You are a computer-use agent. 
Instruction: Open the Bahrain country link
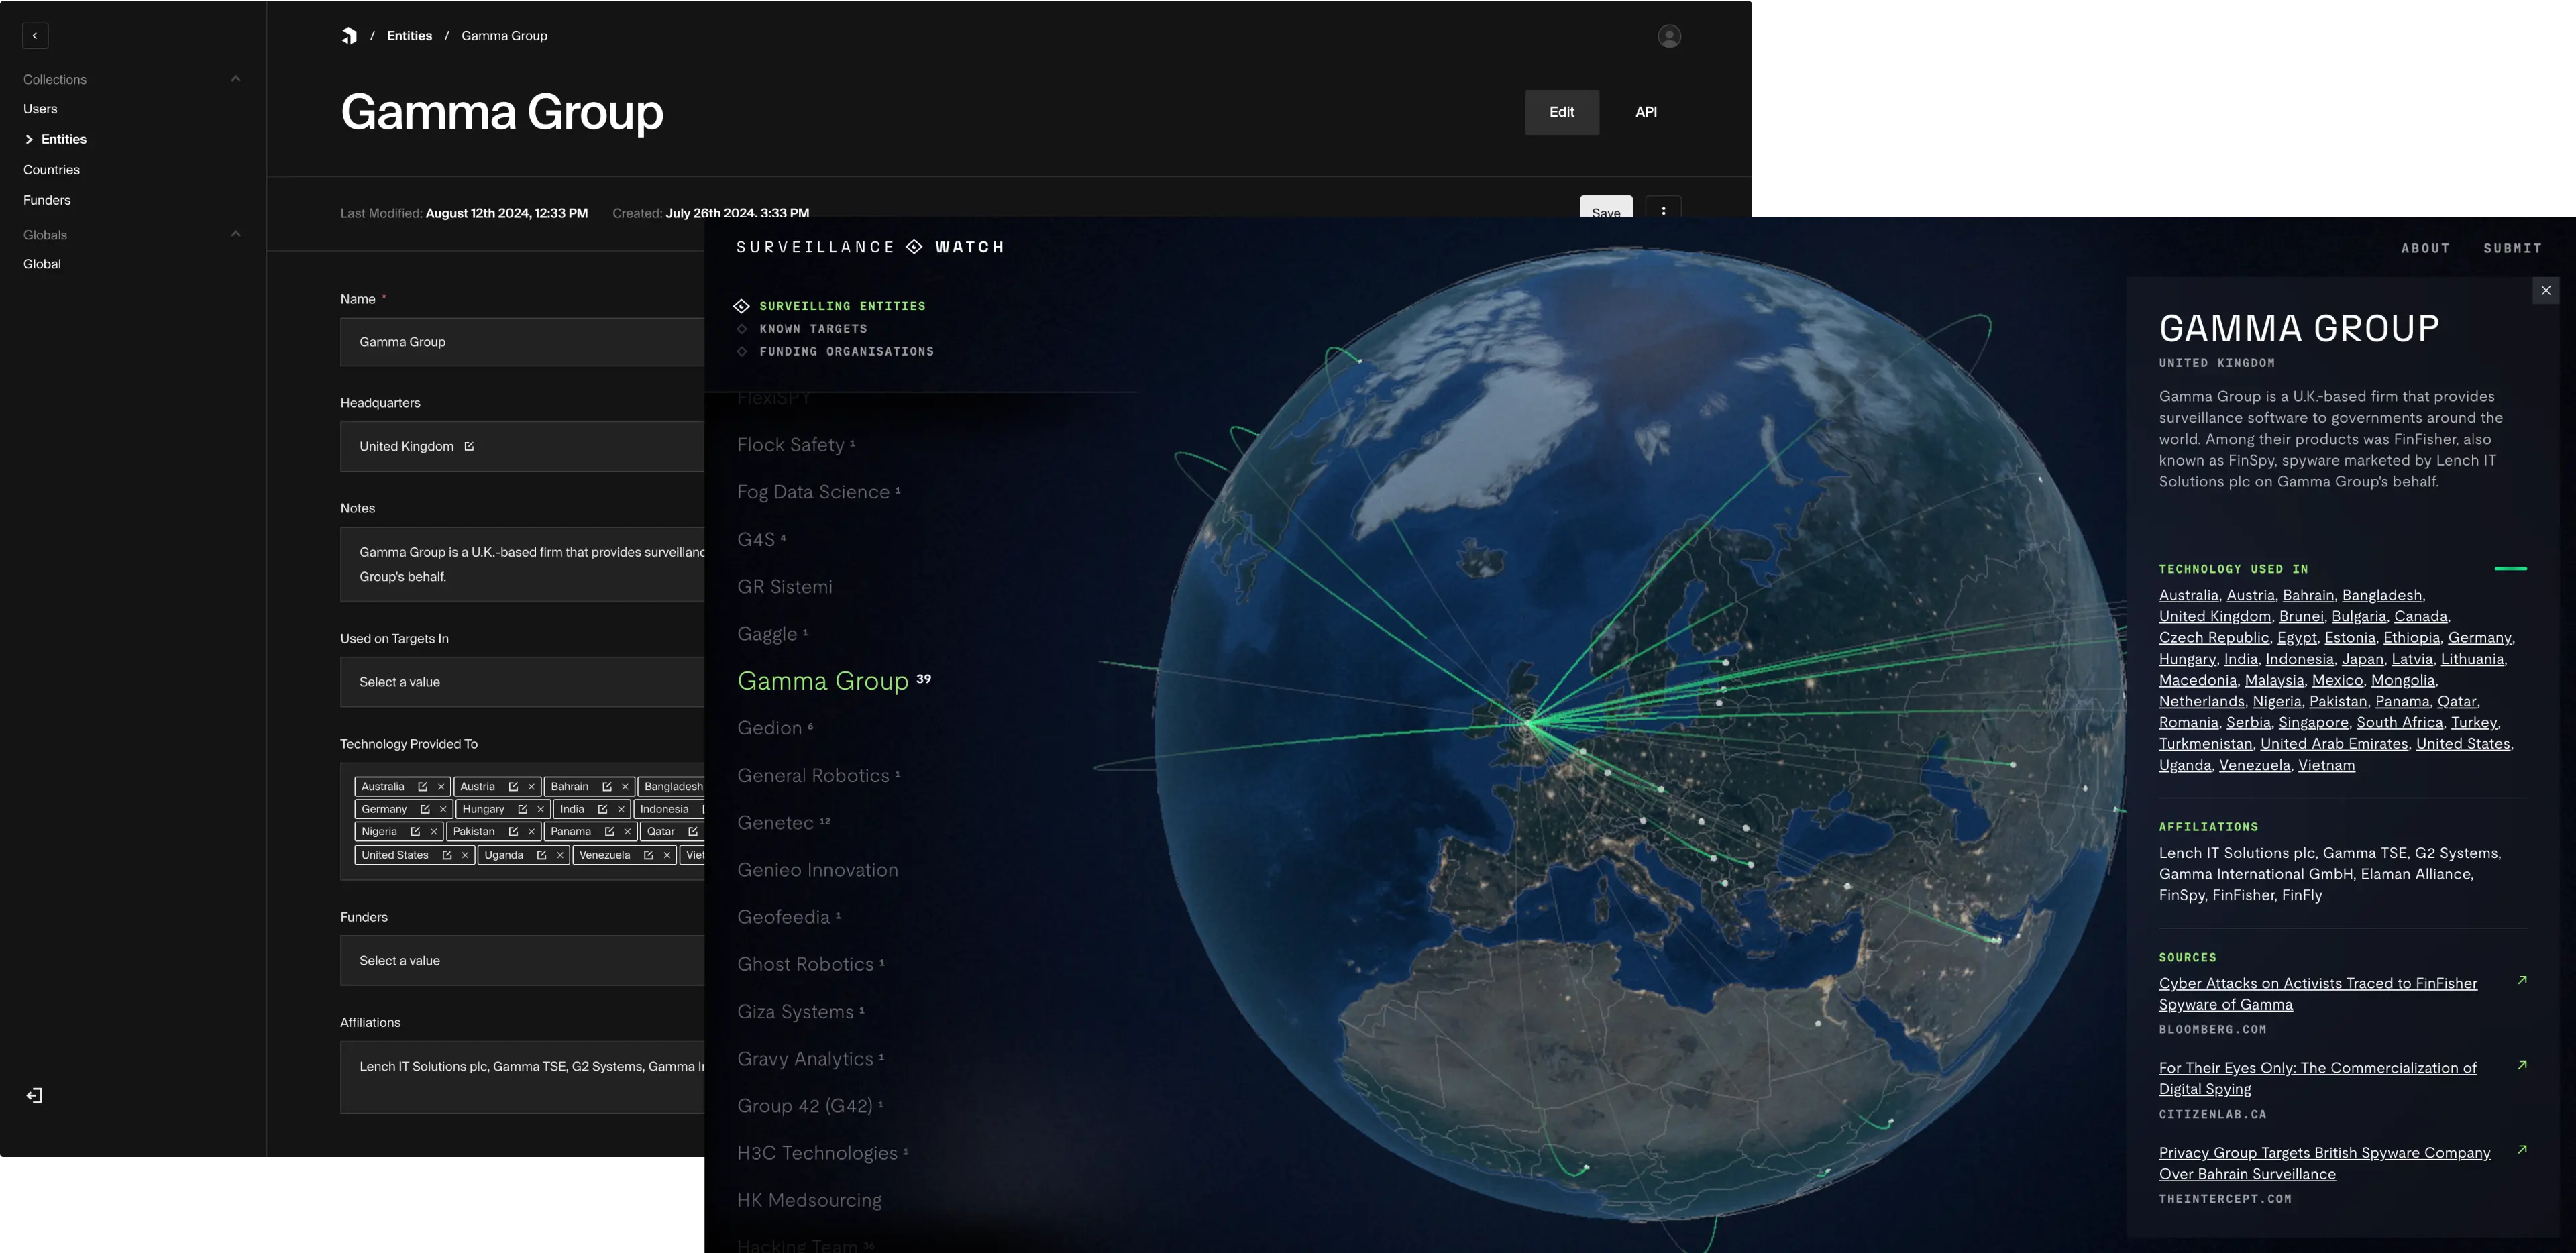(2308, 595)
